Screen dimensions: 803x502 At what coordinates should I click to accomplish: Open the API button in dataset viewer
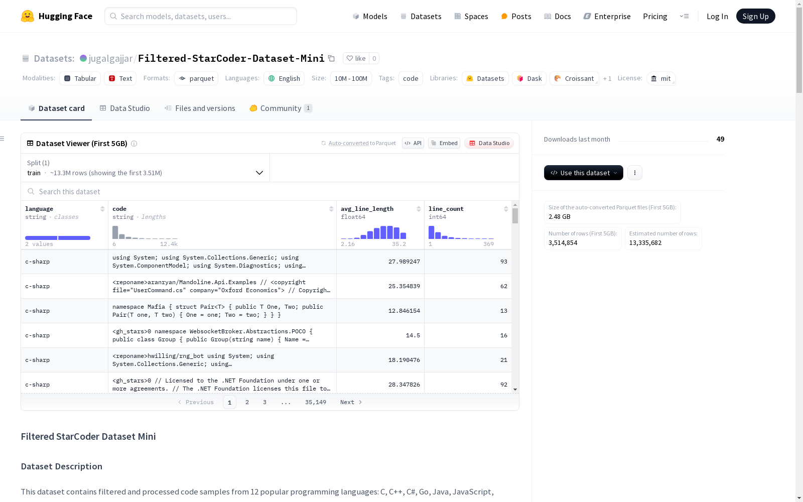click(x=413, y=143)
